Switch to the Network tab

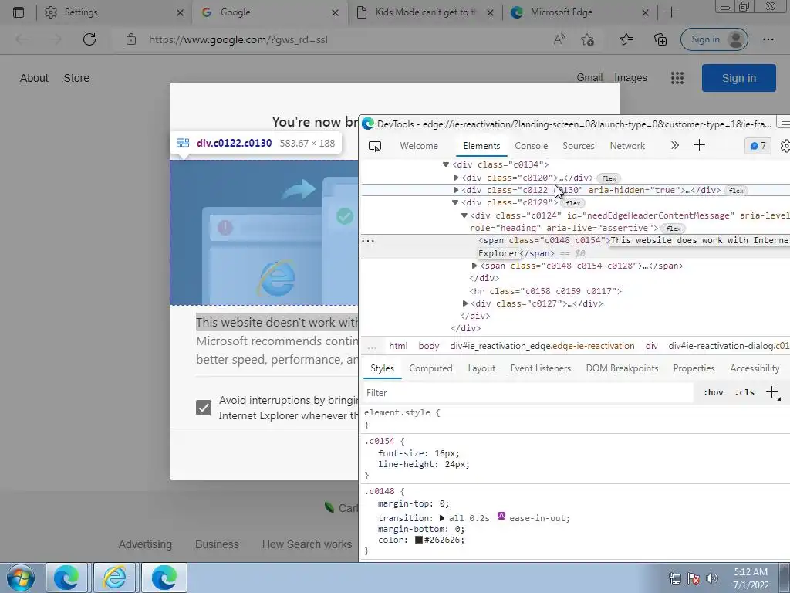[x=627, y=146]
